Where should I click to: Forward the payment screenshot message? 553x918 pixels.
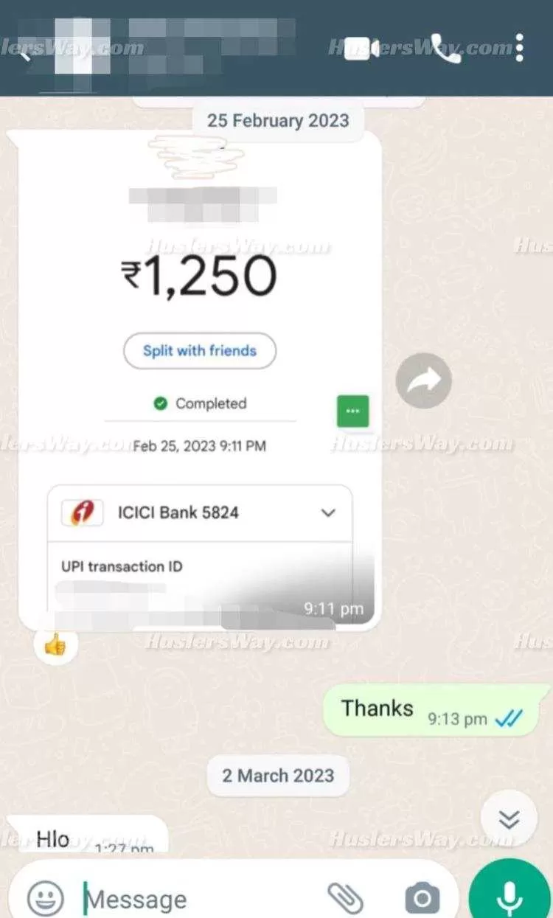click(x=423, y=380)
